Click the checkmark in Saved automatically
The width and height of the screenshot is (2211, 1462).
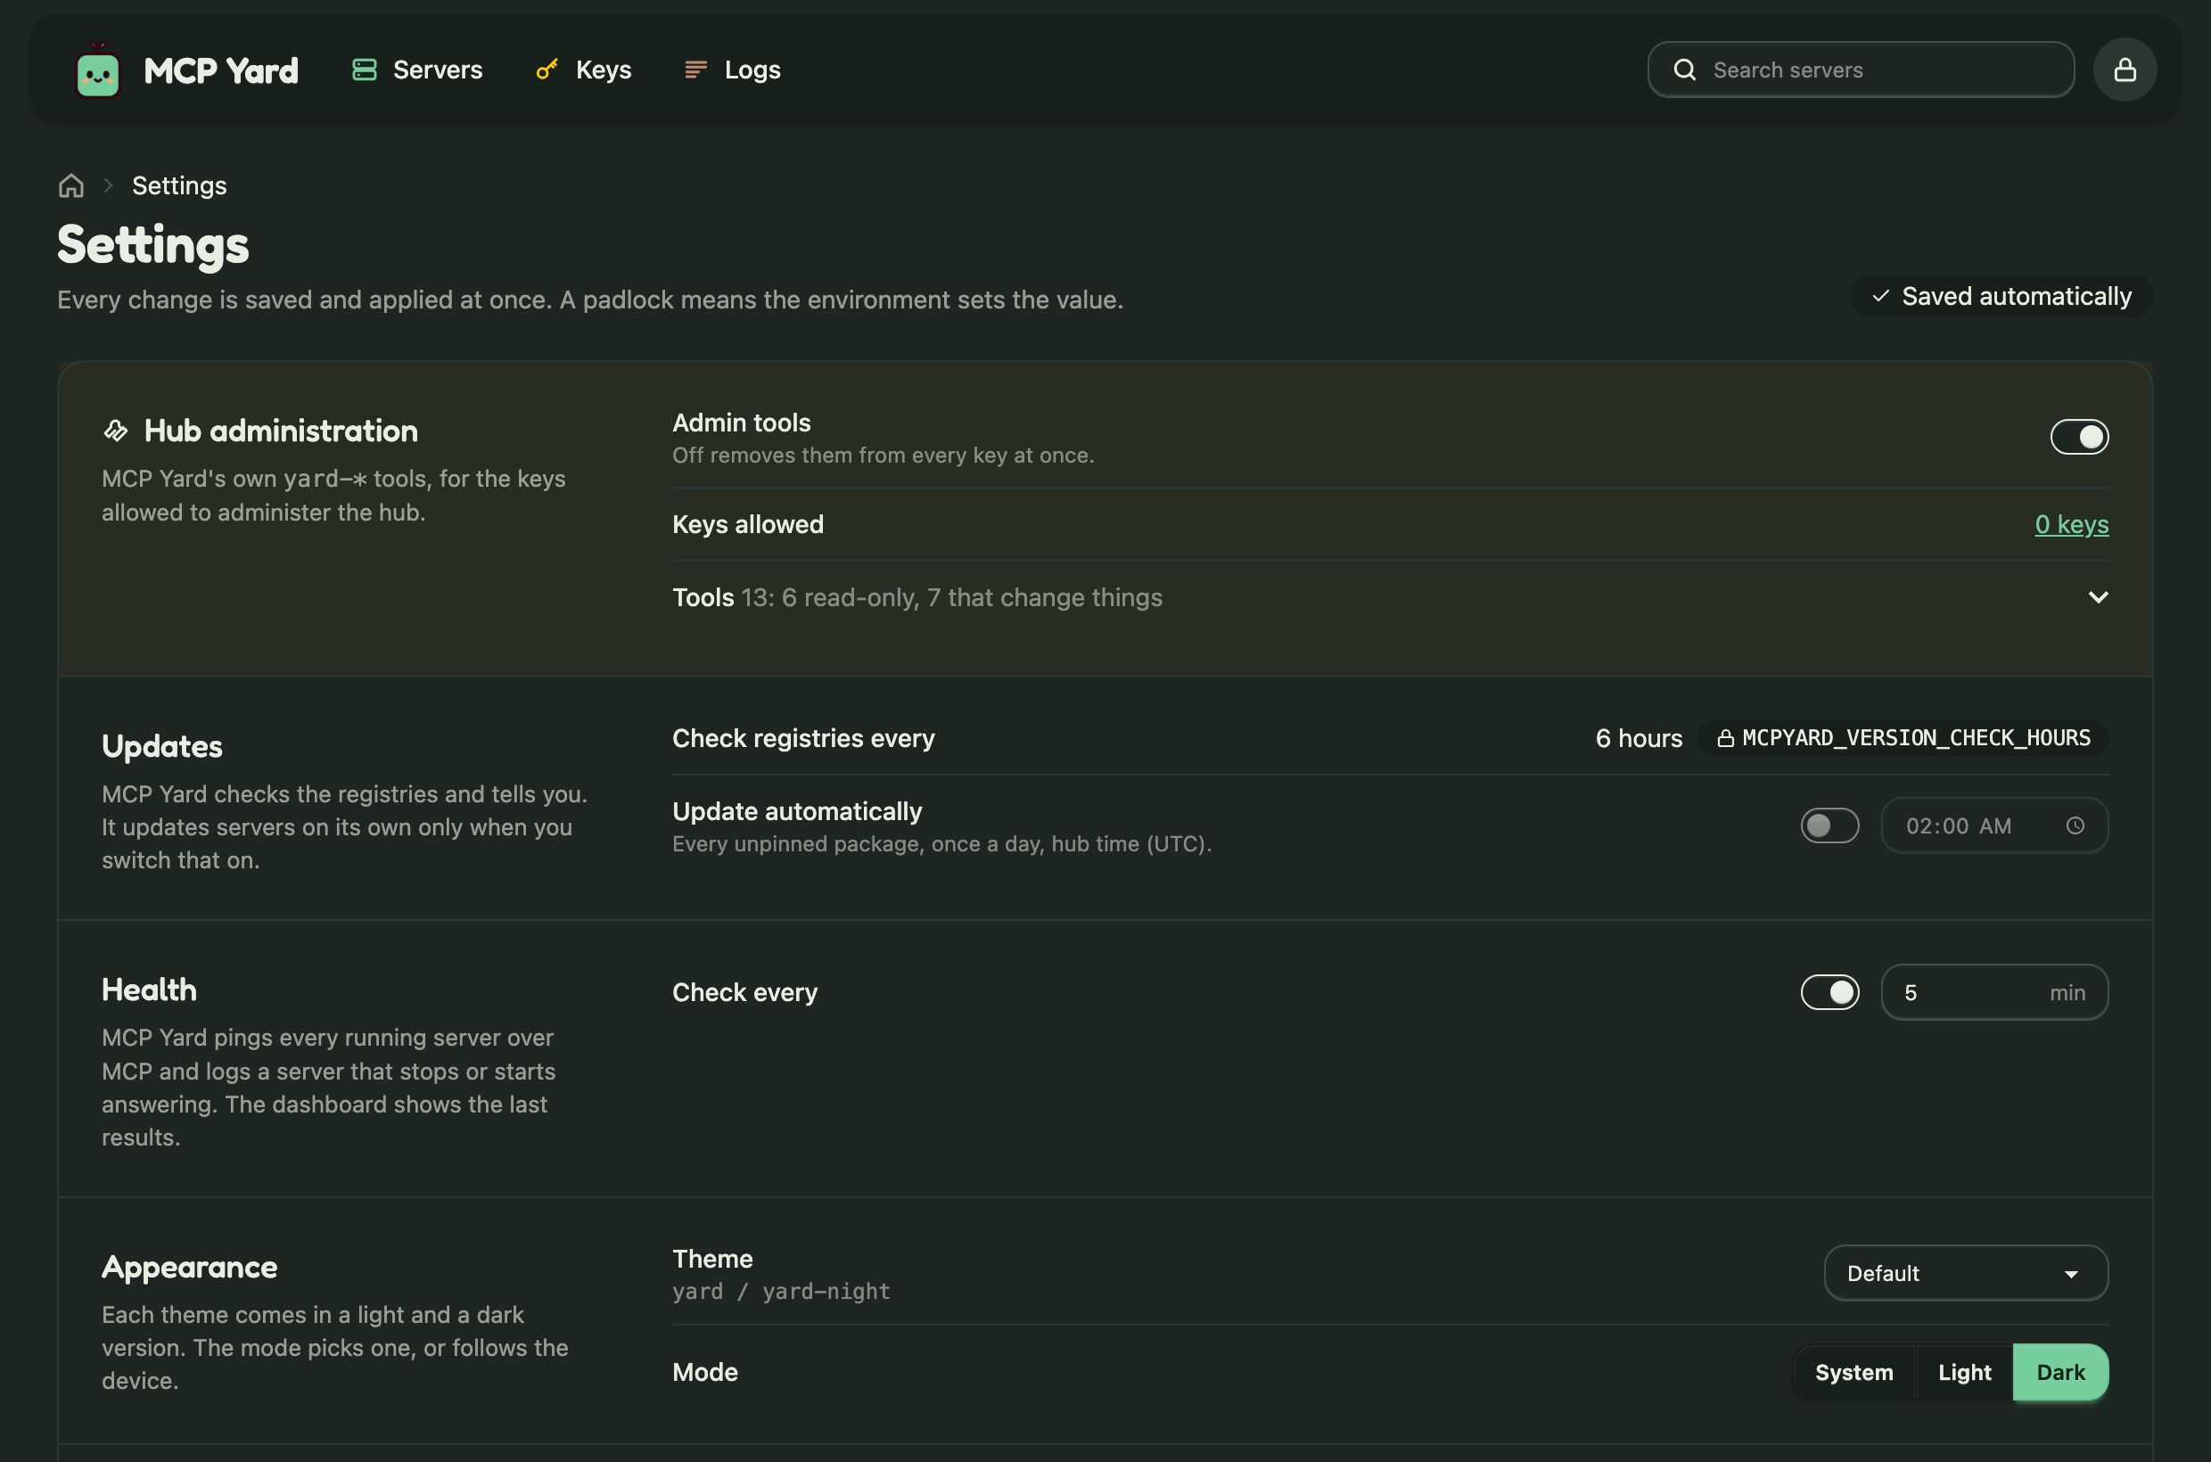pyautogui.click(x=1881, y=297)
